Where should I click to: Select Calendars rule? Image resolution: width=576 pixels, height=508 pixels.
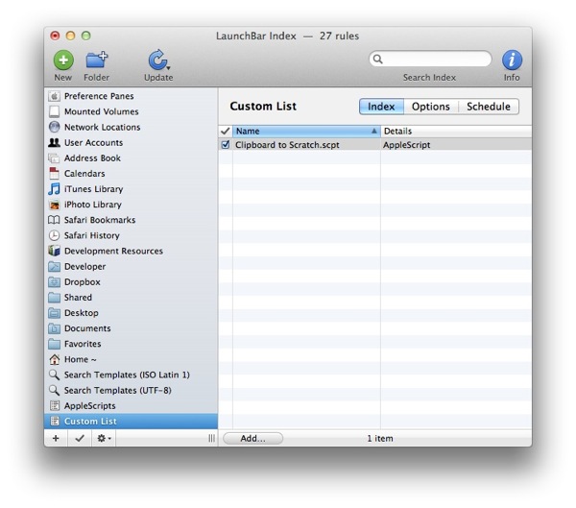[x=131, y=173]
